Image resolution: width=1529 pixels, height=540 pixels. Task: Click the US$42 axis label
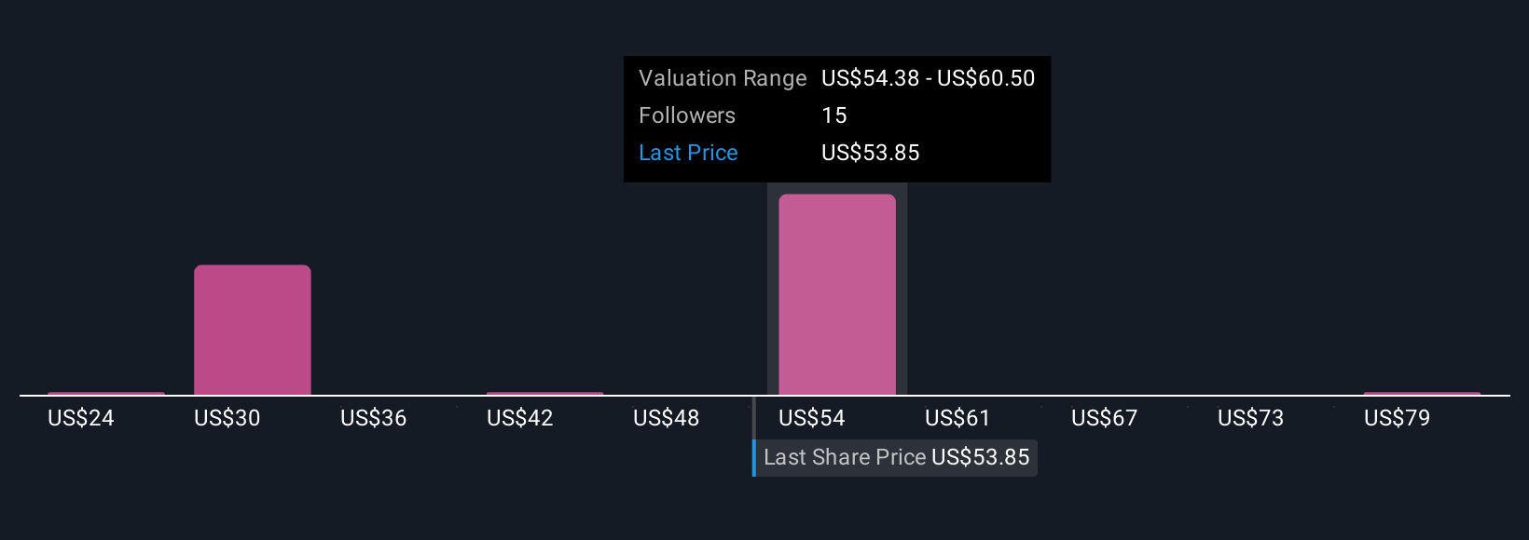[x=520, y=418]
